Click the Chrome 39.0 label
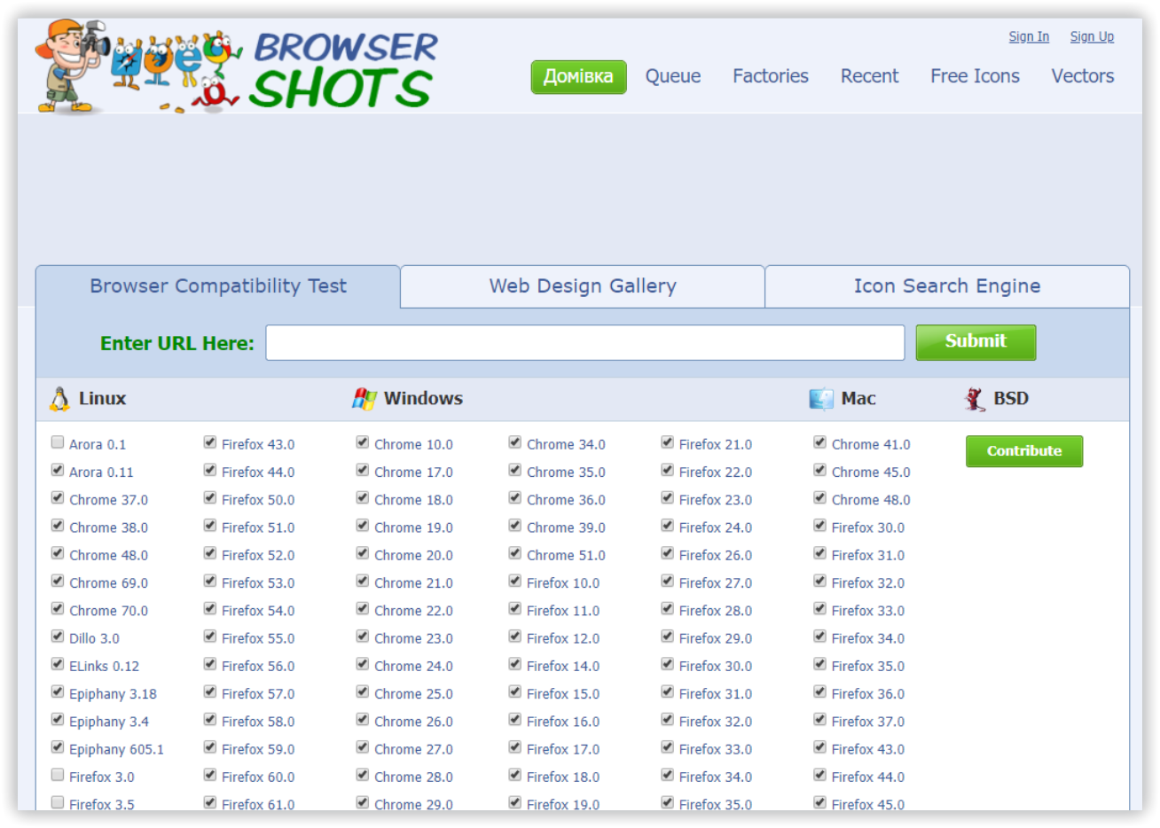 tap(566, 527)
